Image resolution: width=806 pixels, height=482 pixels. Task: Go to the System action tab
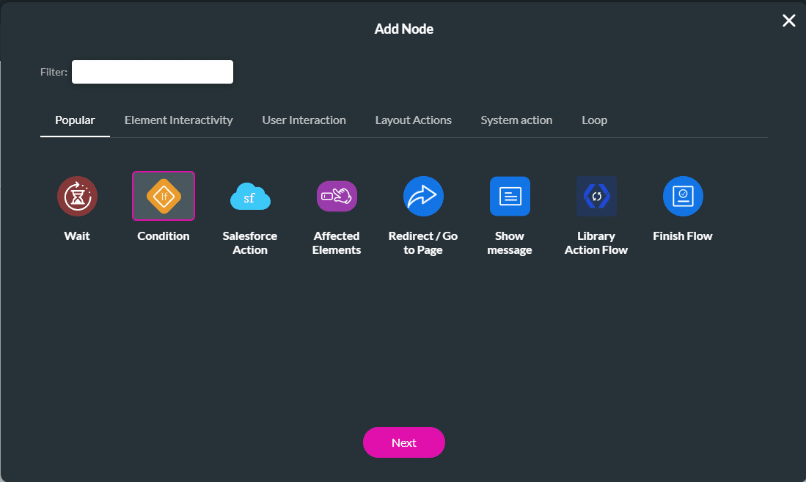(x=516, y=120)
